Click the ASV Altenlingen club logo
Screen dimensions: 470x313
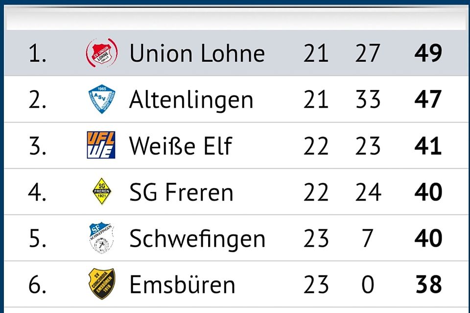[x=102, y=99]
